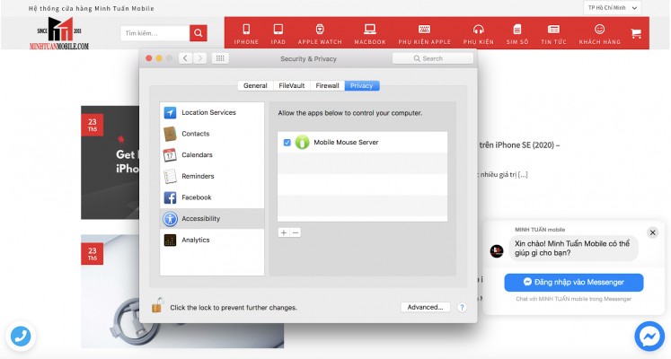Close the Messenger chat popup
Image resolution: width=671 pixels, height=359 pixels.
tap(653, 232)
